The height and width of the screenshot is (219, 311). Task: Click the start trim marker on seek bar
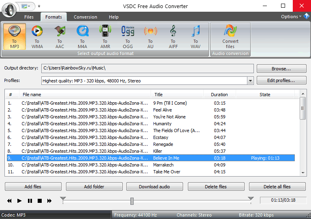coord(63,198)
